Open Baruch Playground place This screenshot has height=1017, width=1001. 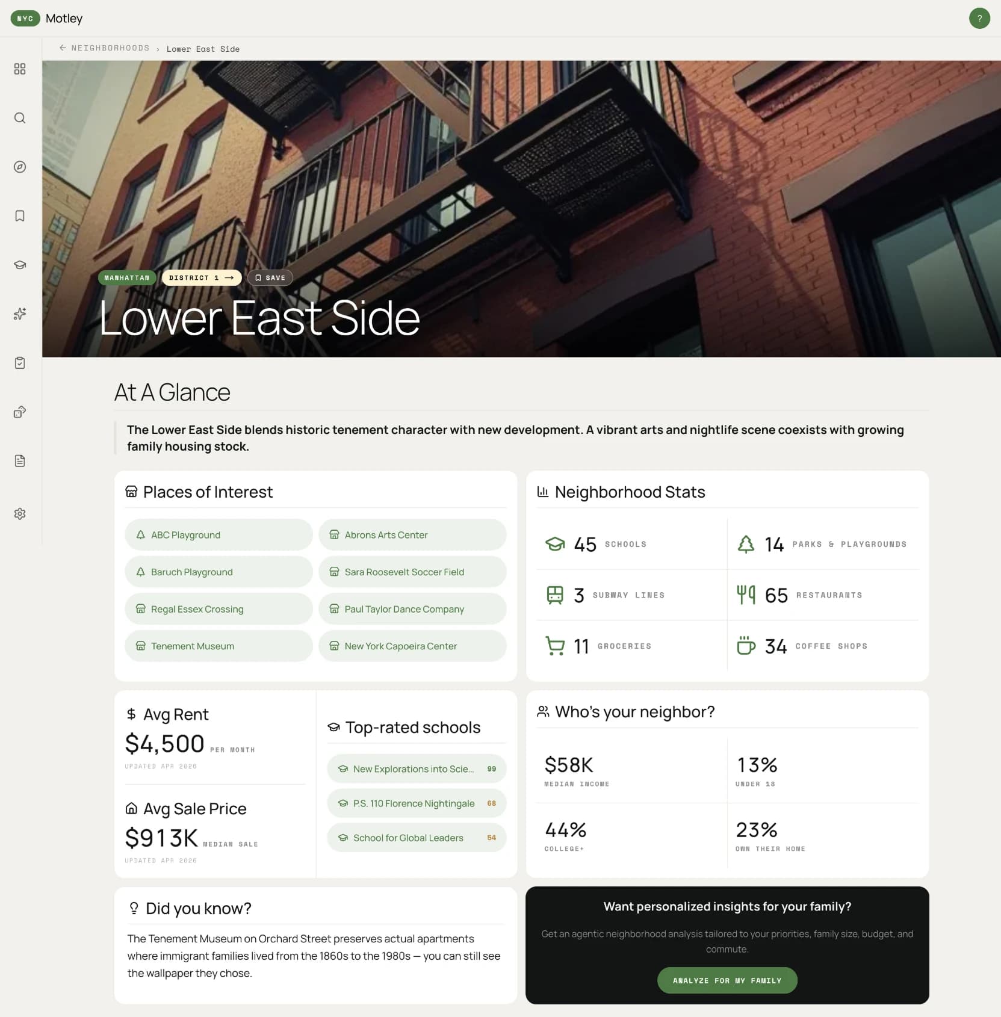pyautogui.click(x=219, y=572)
